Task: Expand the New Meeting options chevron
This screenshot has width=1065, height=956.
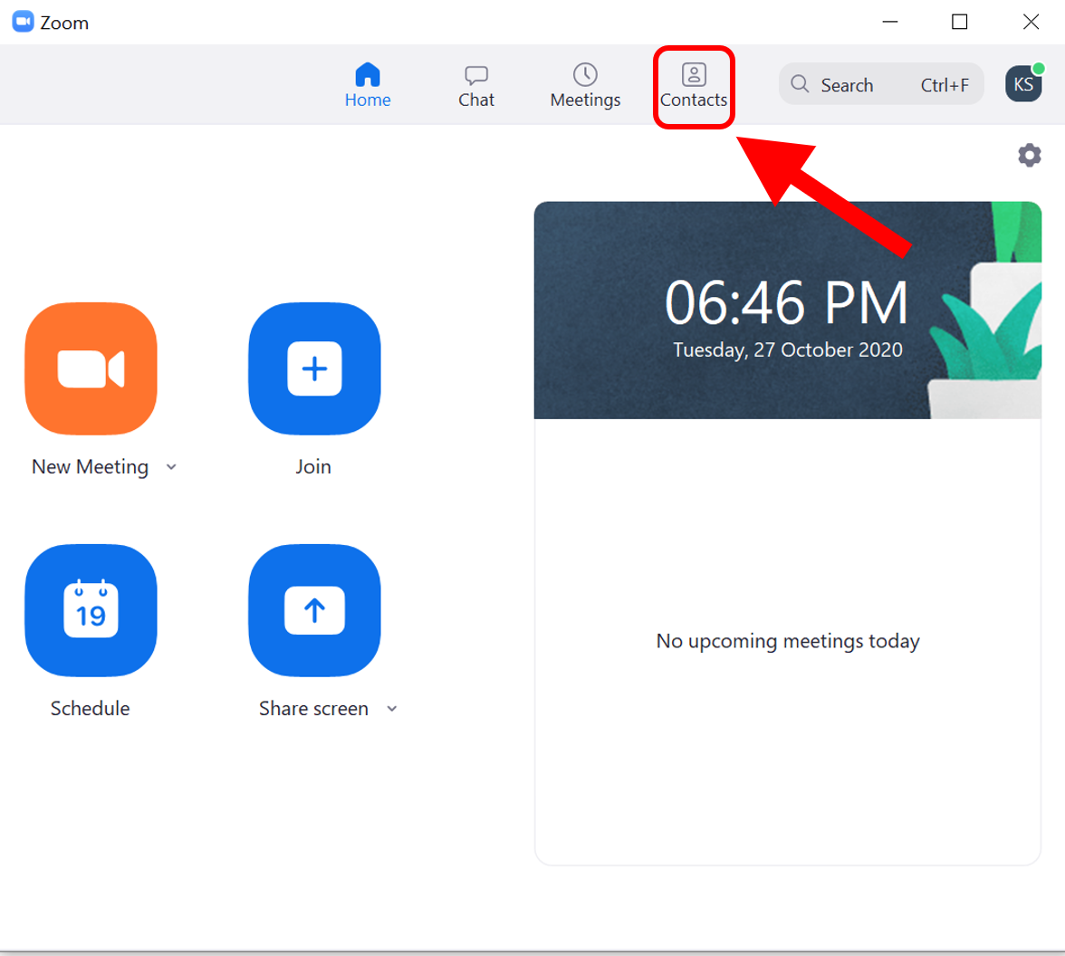Action: click(171, 467)
